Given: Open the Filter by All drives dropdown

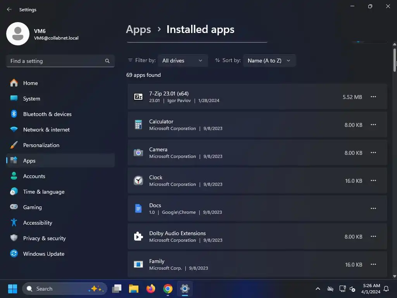Looking at the screenshot, I should 183,61.
